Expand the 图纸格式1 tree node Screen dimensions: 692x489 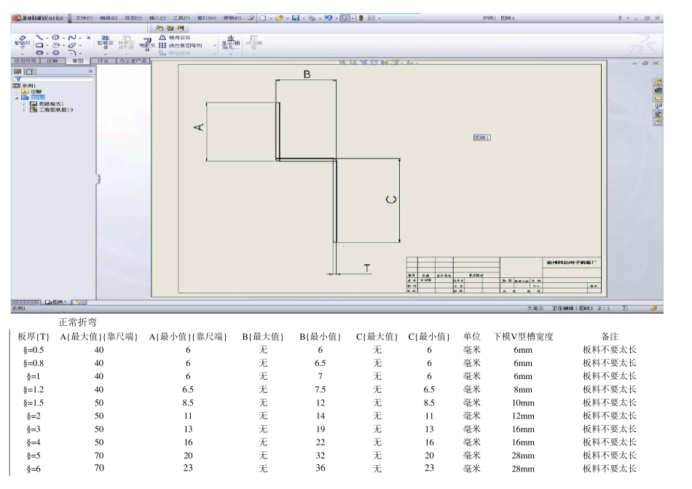pos(24,104)
